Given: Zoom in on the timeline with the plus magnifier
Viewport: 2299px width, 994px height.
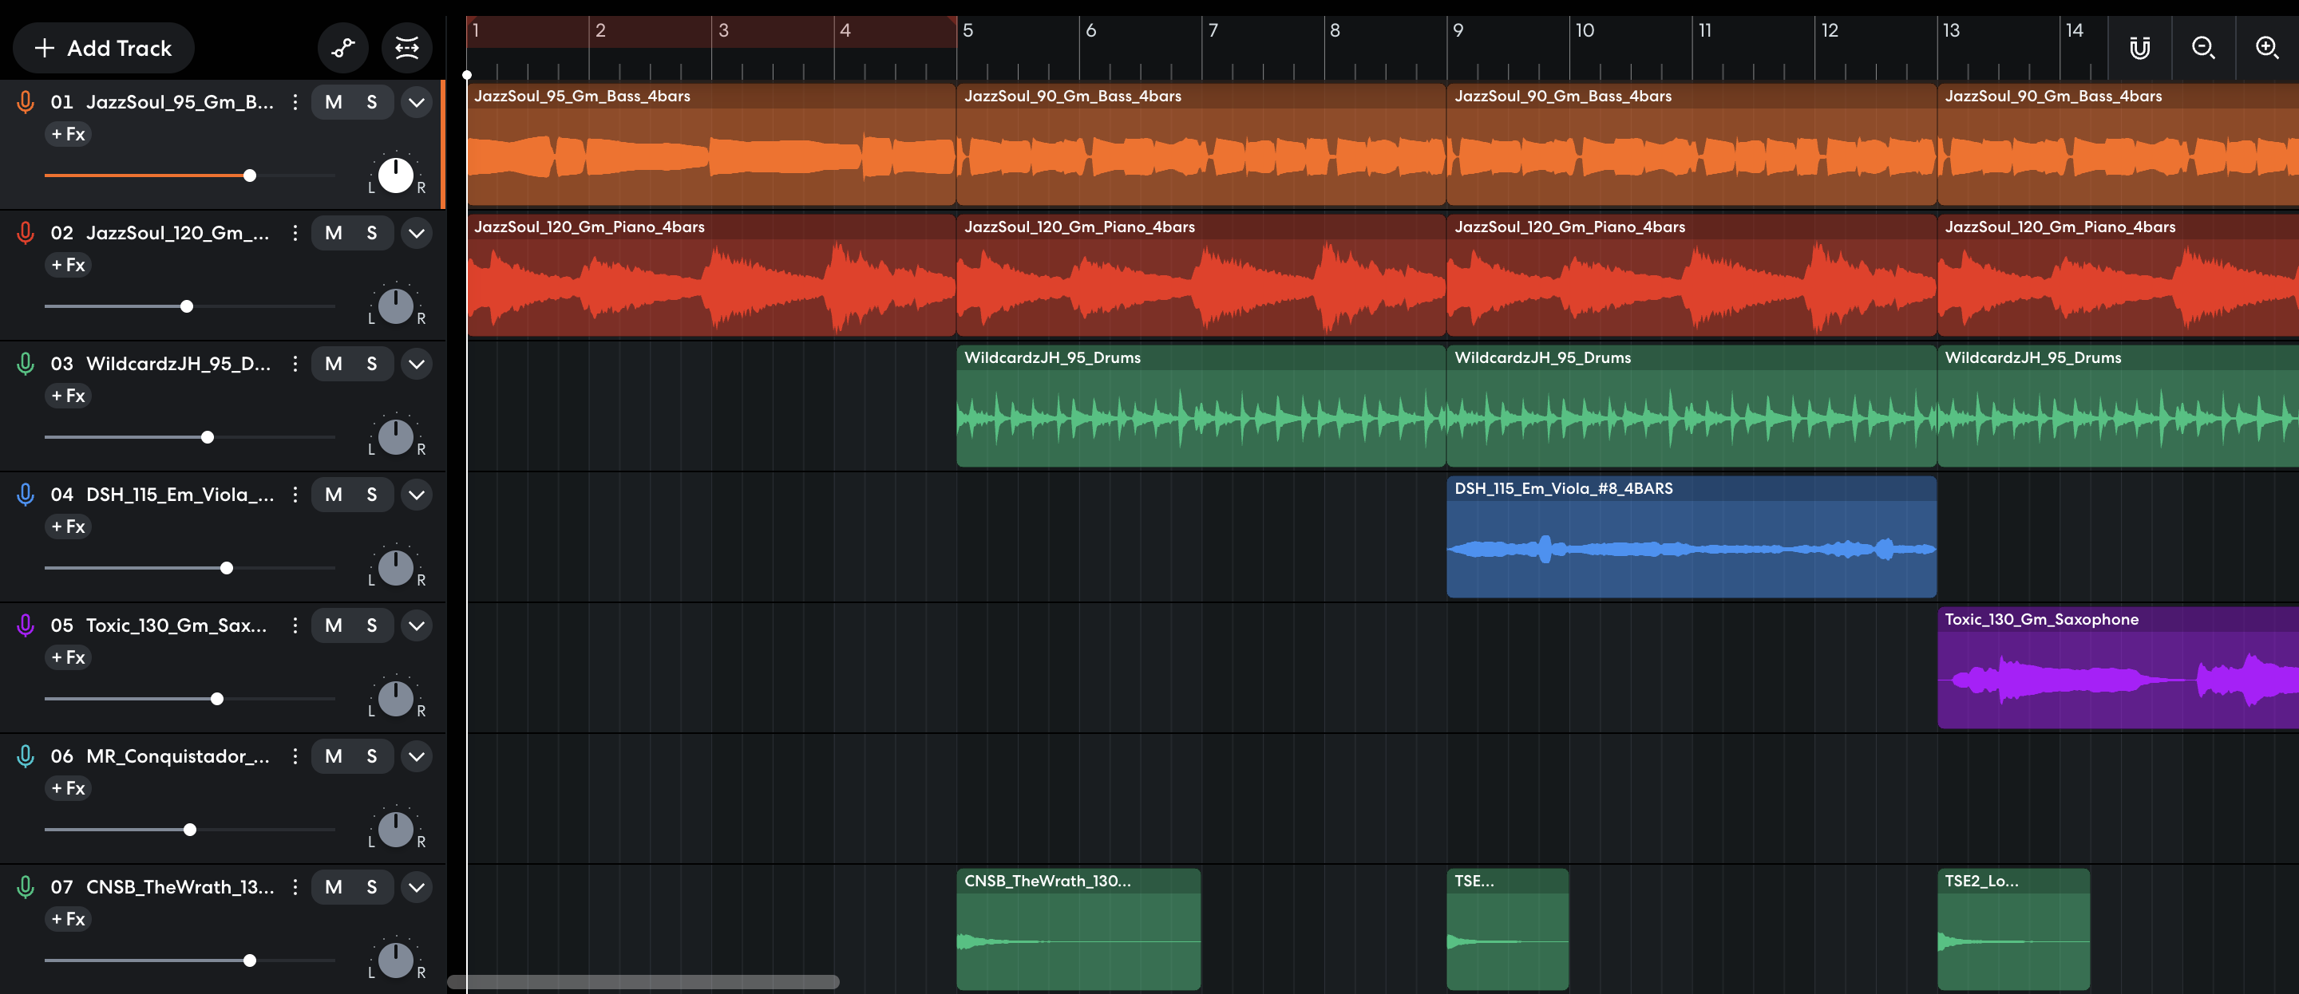Looking at the screenshot, I should [x=2267, y=47].
